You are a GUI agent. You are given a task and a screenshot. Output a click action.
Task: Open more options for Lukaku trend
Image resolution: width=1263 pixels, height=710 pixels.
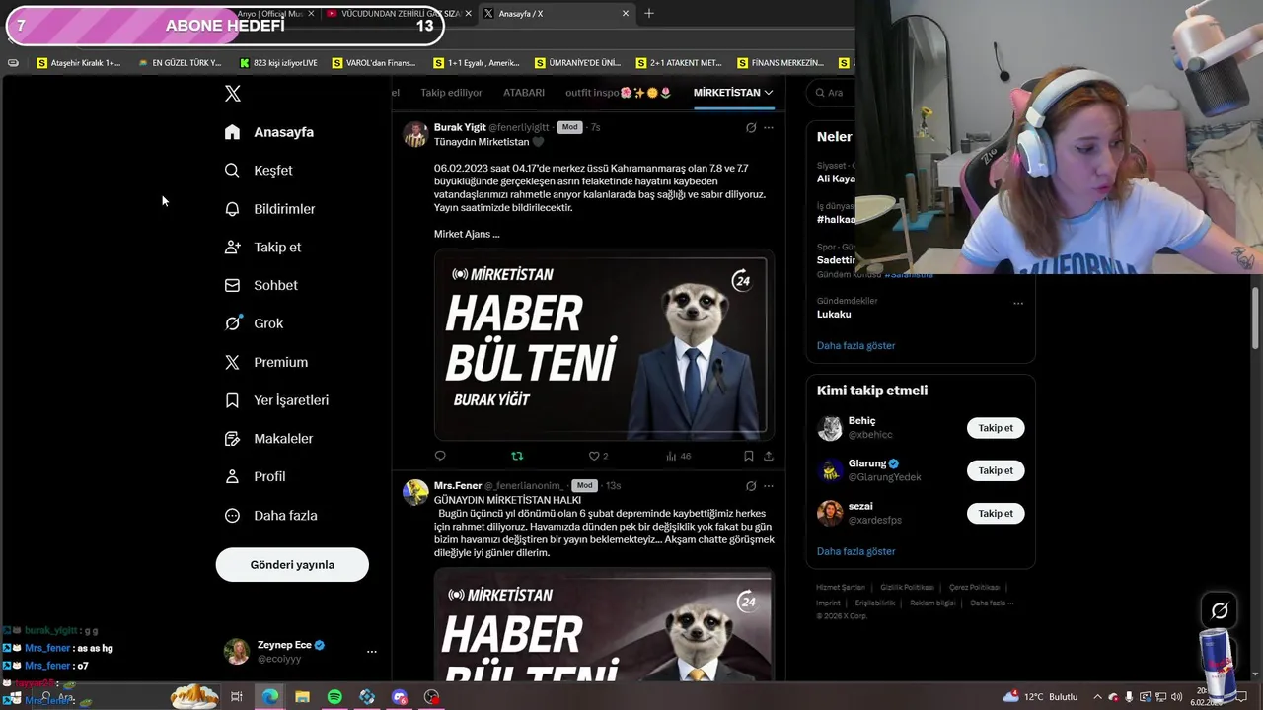point(1018,303)
